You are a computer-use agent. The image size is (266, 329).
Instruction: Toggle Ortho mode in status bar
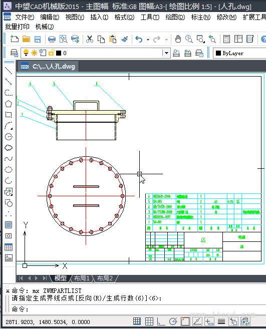tap(161, 321)
